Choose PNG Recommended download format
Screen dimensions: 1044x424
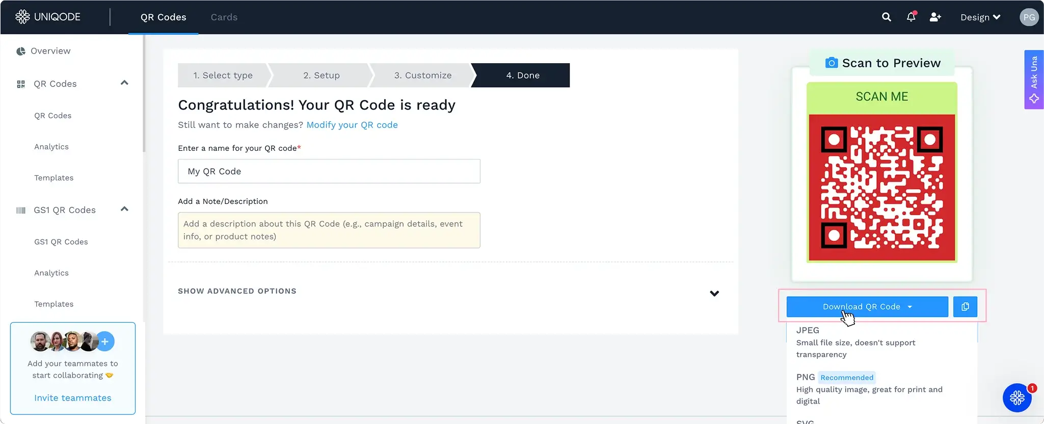click(x=881, y=389)
